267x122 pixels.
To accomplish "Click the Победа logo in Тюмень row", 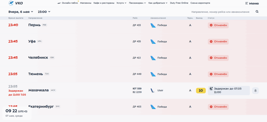I will click(x=153, y=74).
